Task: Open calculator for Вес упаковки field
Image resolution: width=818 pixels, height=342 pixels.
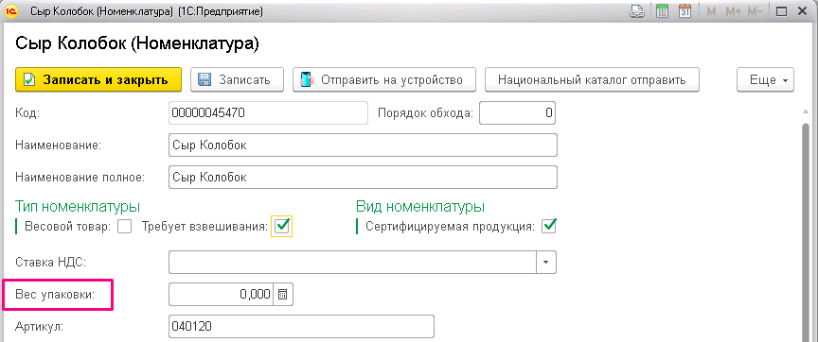Action: [282, 294]
